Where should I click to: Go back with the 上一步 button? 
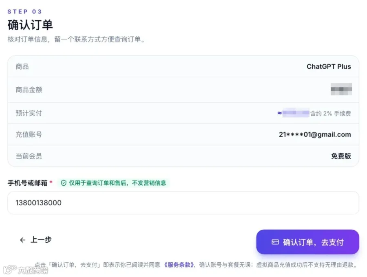35,240
